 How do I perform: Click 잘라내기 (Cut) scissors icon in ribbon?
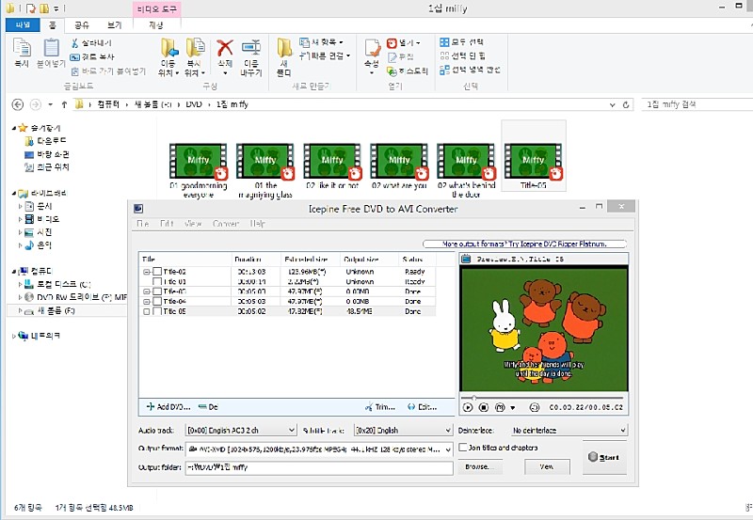(x=75, y=43)
